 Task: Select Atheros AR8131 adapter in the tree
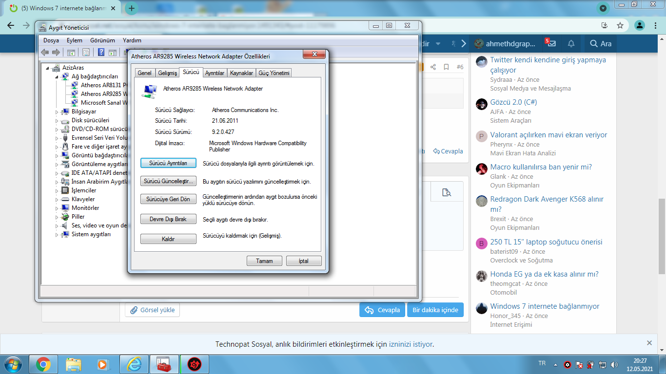[104, 85]
